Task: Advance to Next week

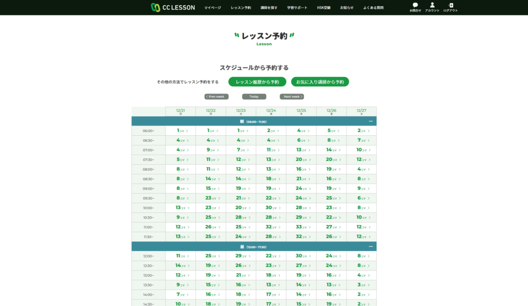Action: tap(292, 97)
